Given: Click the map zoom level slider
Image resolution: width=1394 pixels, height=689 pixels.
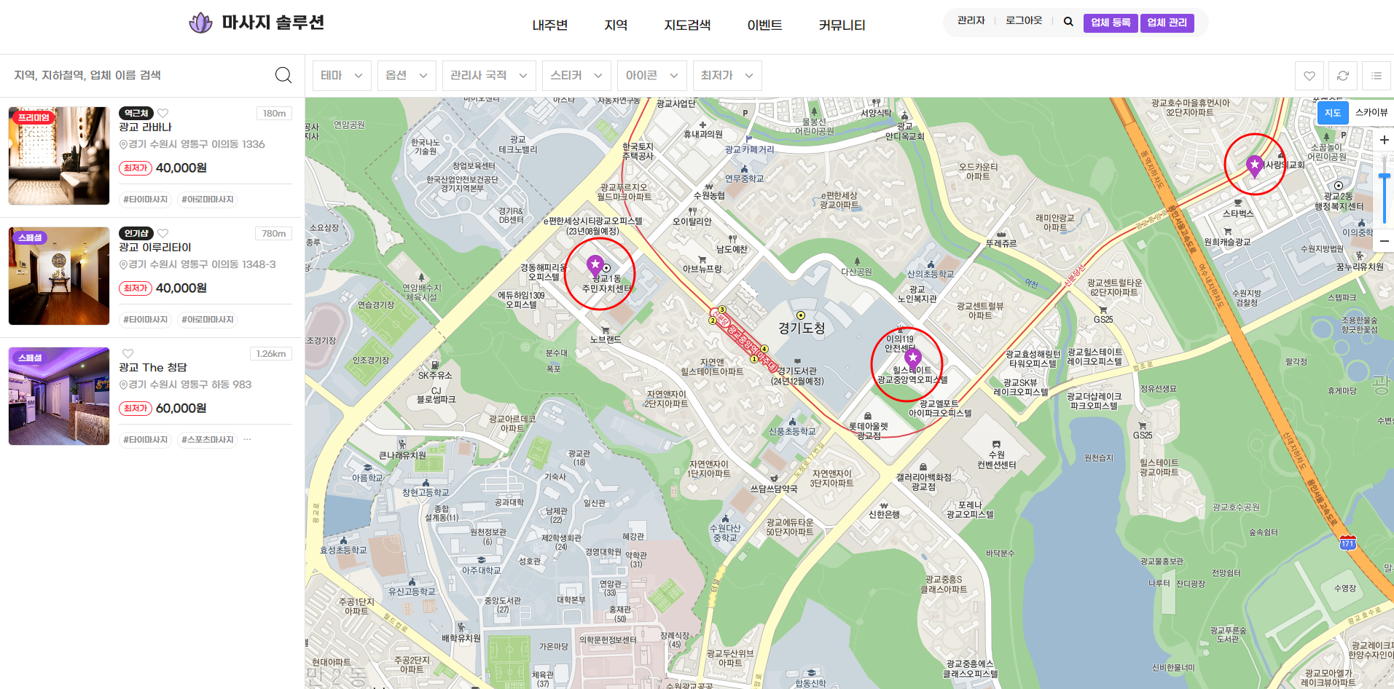Looking at the screenshot, I should pos(1385,197).
